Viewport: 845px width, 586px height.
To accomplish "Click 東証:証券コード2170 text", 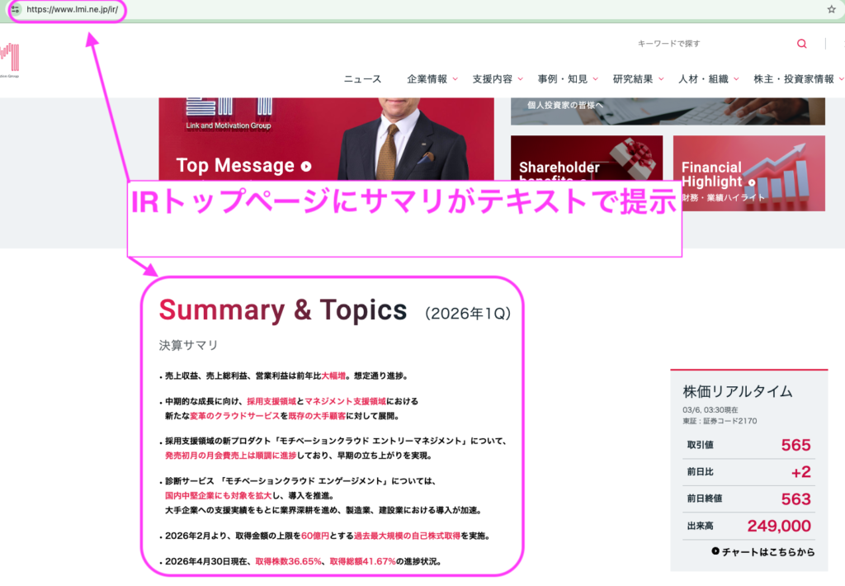I will [720, 421].
